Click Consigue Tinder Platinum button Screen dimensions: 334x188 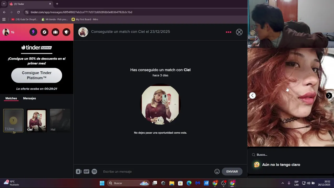(x=37, y=75)
